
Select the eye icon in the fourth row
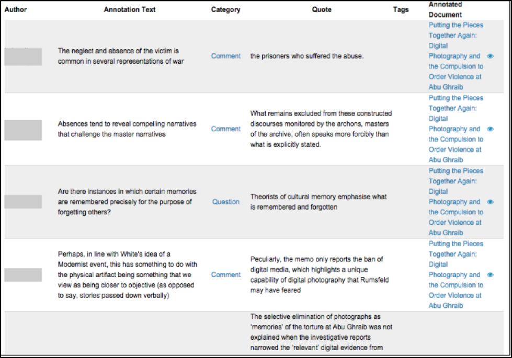coord(490,274)
